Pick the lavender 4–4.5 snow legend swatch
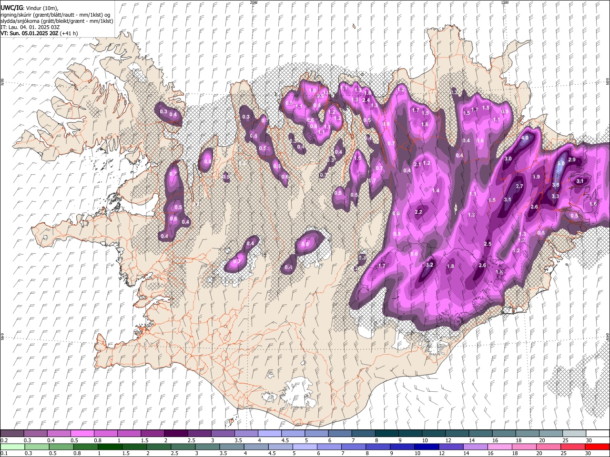The image size is (610, 457). (x=270, y=434)
